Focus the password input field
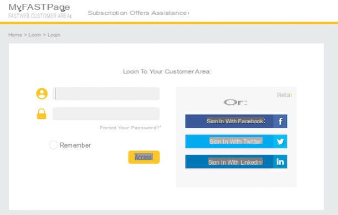Viewport: 338px width, 215px height. [106, 114]
